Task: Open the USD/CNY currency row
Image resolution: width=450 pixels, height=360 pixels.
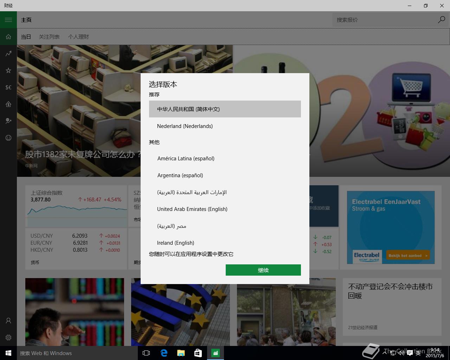Action: [x=75, y=236]
